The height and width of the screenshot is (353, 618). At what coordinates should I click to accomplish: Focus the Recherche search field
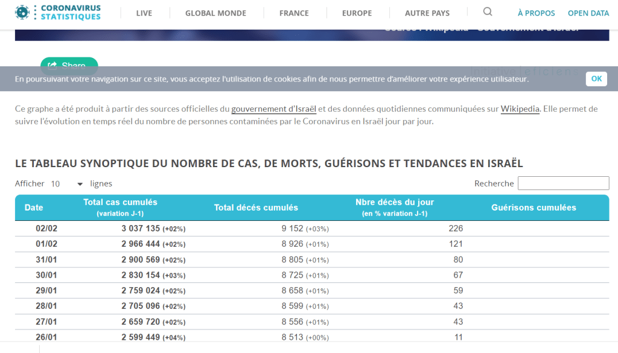[x=563, y=183]
